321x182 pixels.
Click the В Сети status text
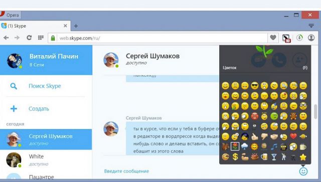pos(37,64)
